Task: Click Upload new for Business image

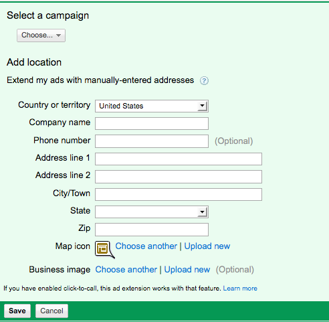Action: [x=187, y=270]
